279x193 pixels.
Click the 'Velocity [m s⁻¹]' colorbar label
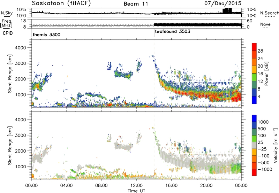pos(276,145)
